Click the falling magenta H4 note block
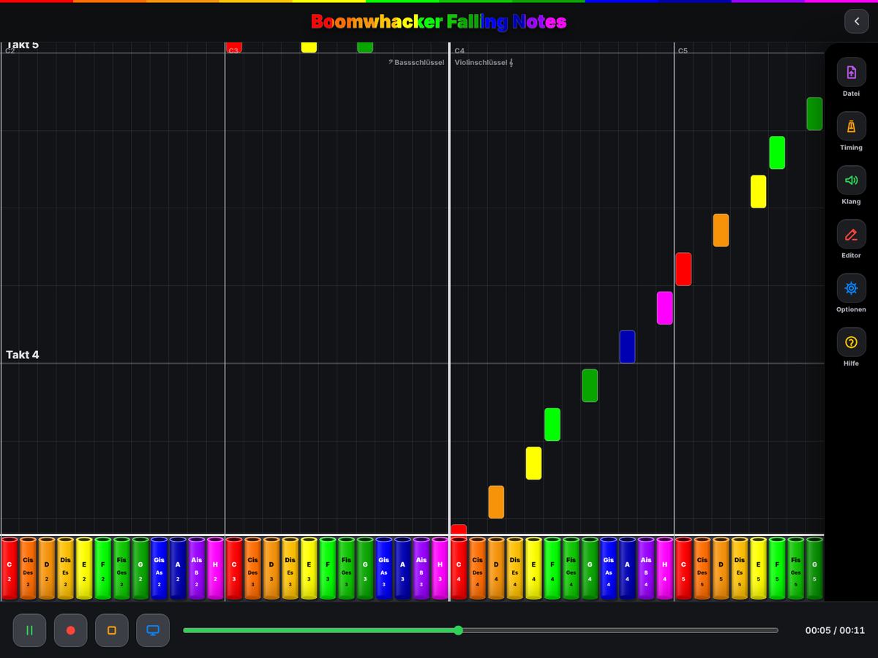 tap(664, 308)
